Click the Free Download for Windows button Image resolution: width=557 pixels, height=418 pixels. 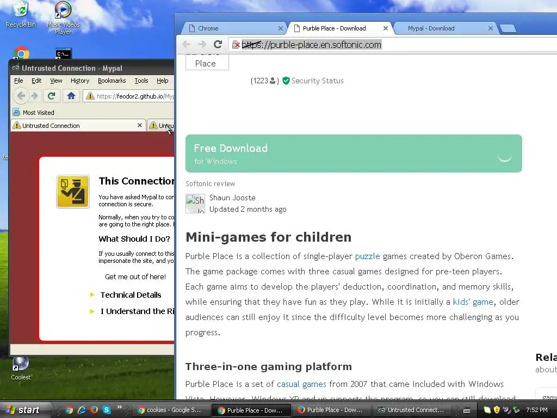pyautogui.click(x=354, y=153)
